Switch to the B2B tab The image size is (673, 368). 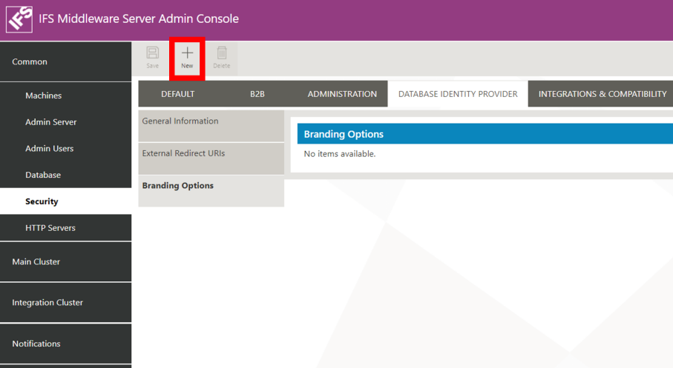click(x=257, y=94)
